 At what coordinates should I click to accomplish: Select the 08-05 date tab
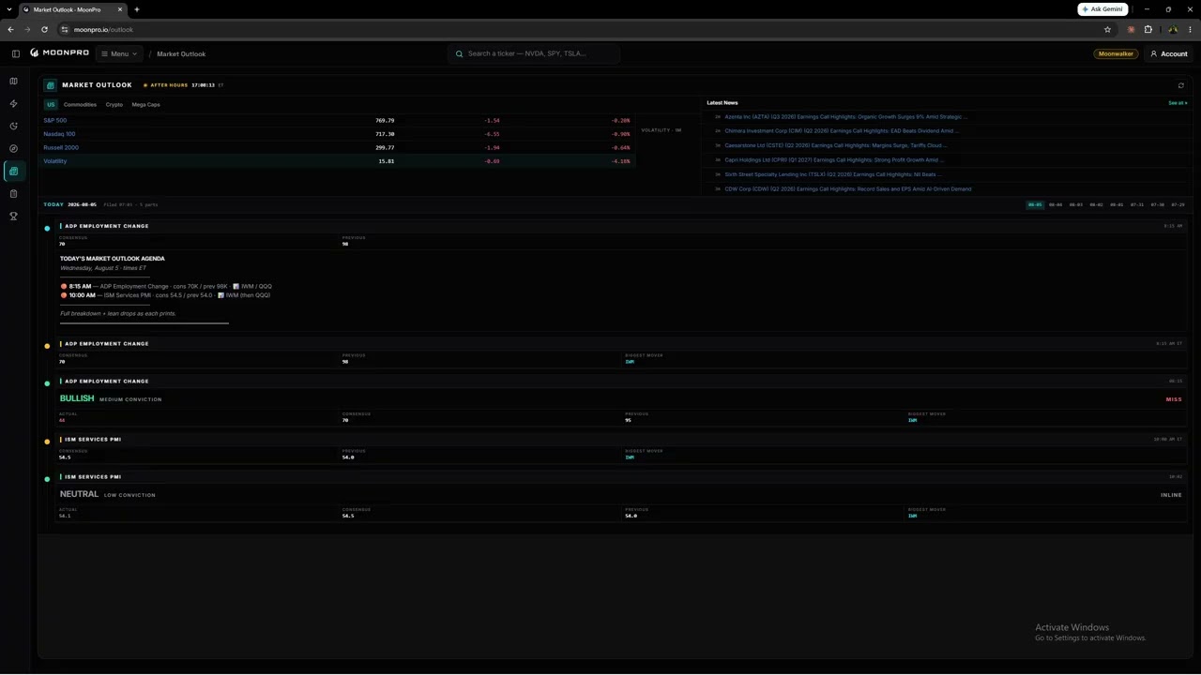1035,204
